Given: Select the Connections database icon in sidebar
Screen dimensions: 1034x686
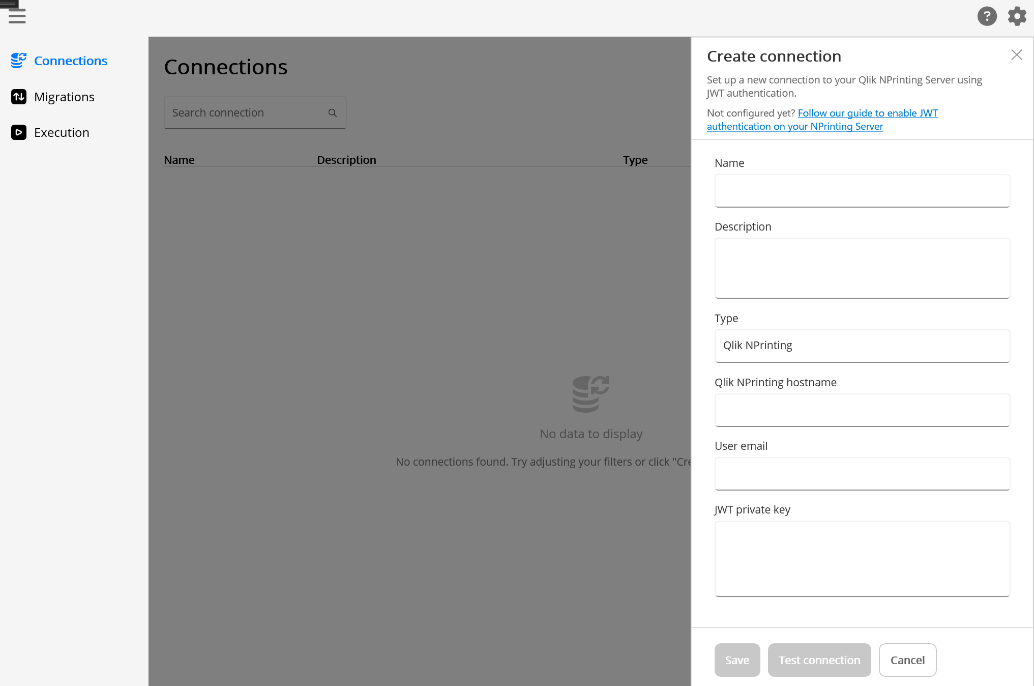Looking at the screenshot, I should (x=19, y=60).
